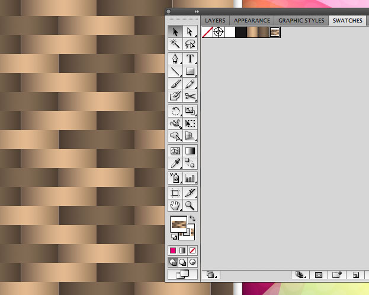Select the Line Segment tool
369x295 pixels.
(x=175, y=71)
